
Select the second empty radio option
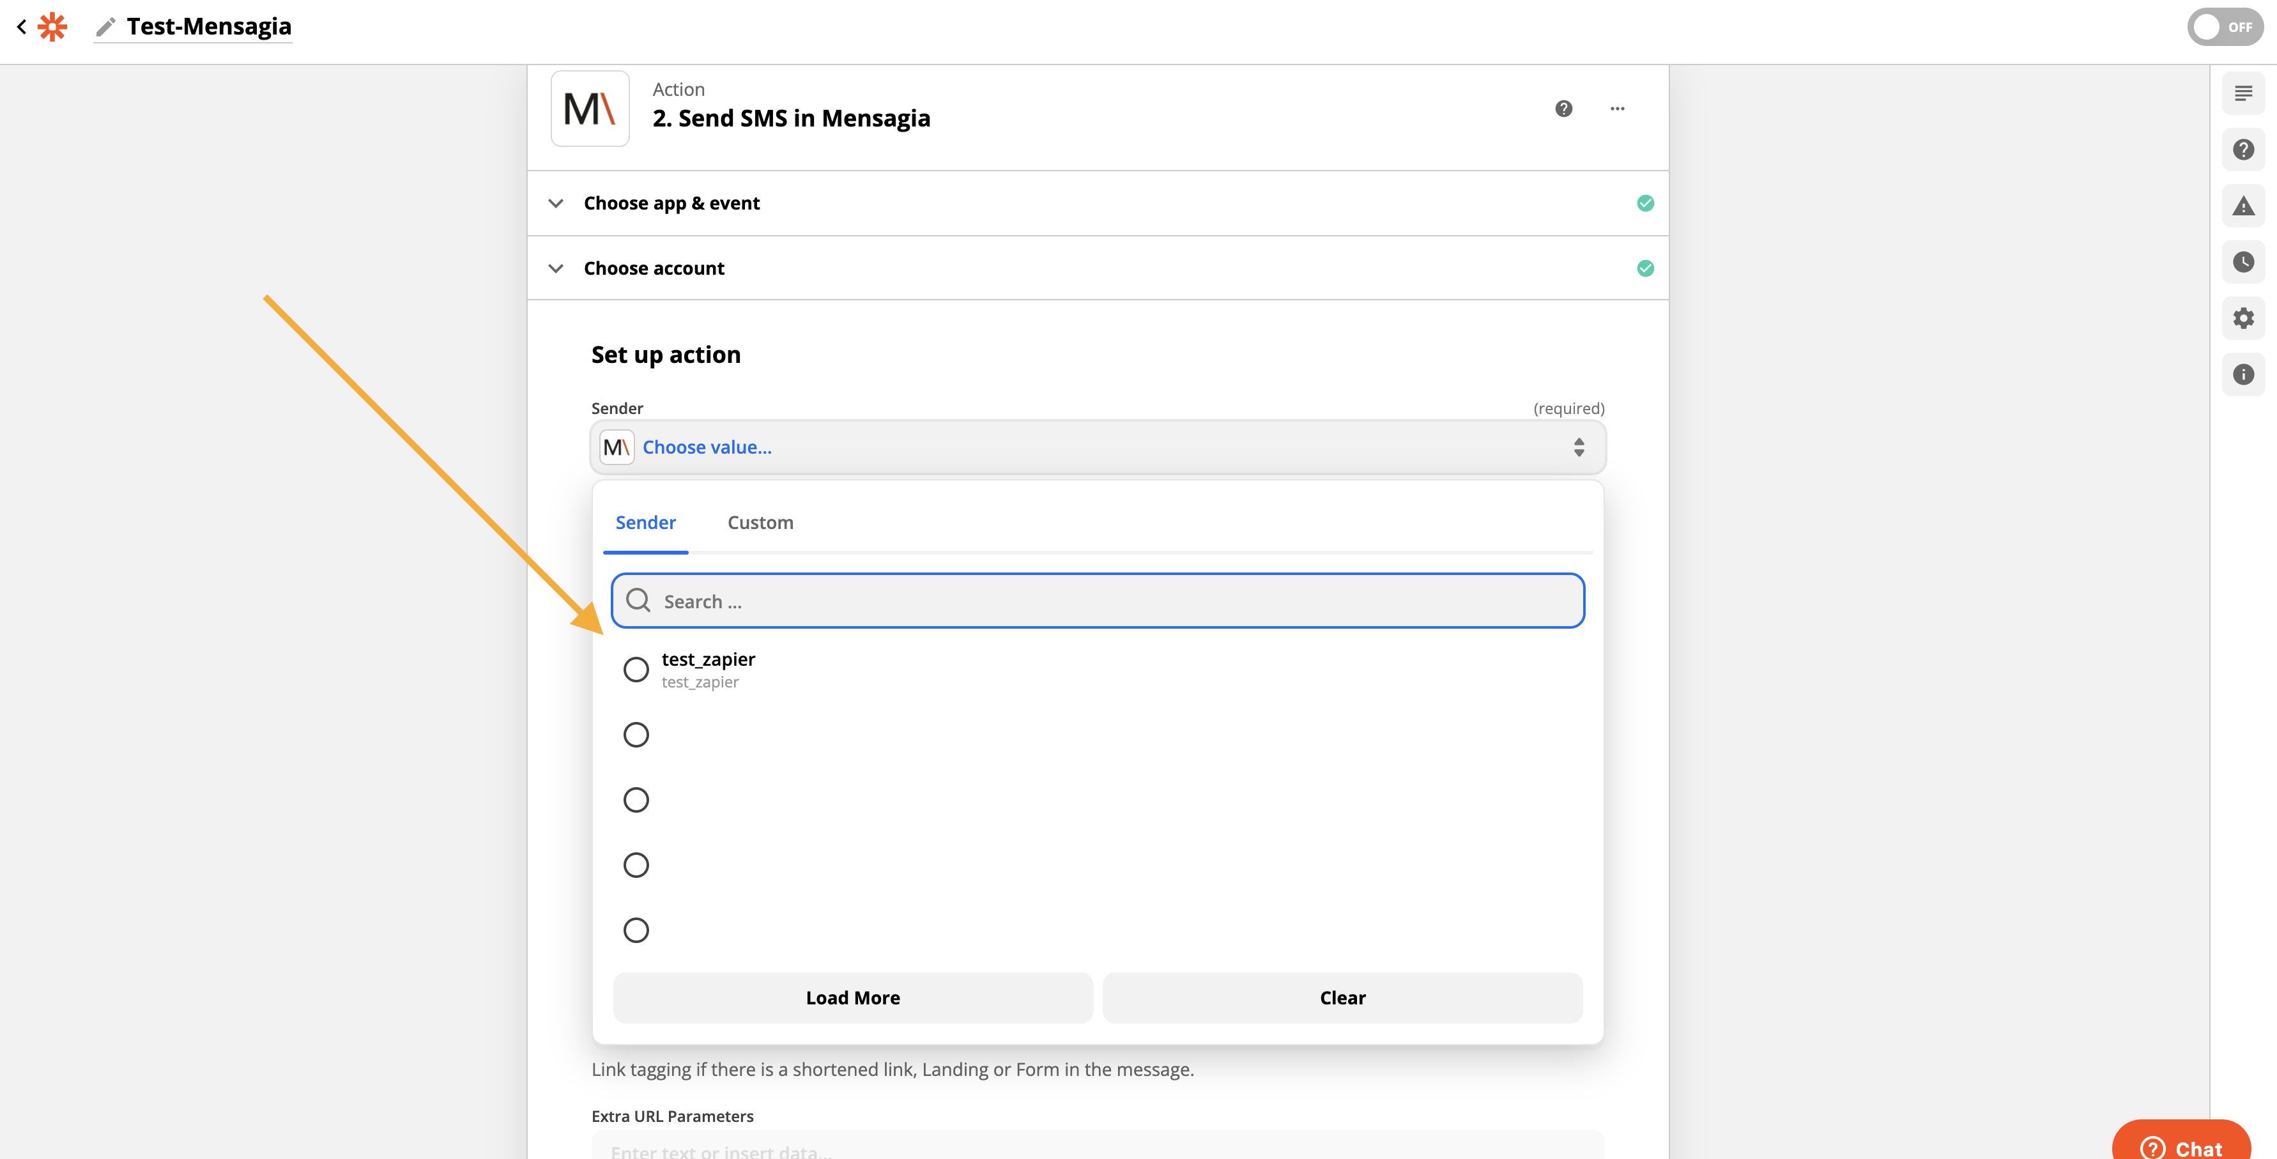click(x=636, y=735)
